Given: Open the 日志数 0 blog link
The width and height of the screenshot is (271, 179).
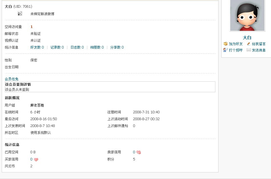Looking at the screenshot, I should (77, 47).
